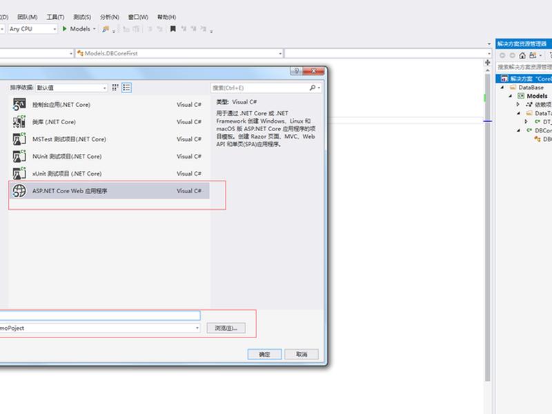Open the Window (W) menu

point(138,17)
